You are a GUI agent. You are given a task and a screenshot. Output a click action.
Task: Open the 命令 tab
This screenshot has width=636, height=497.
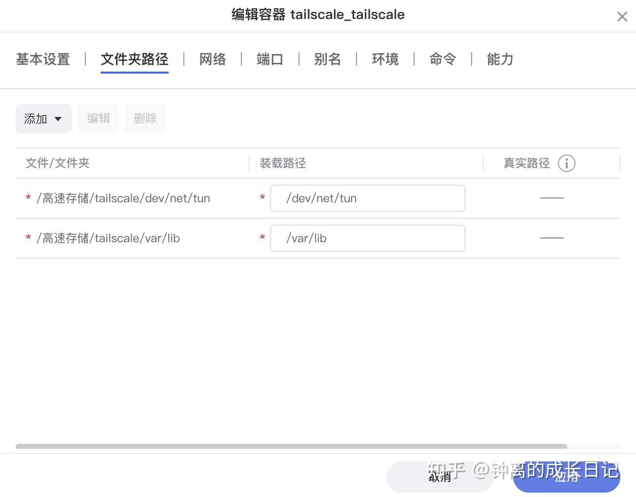442,59
